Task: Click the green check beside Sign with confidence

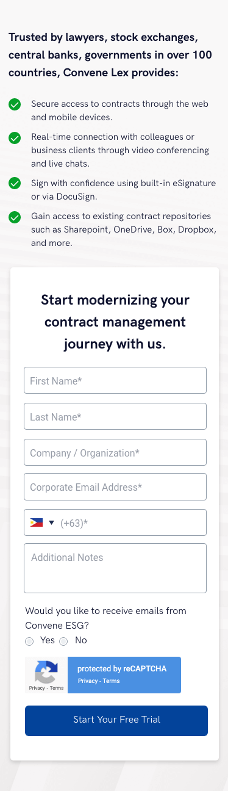Action: pyautogui.click(x=15, y=183)
